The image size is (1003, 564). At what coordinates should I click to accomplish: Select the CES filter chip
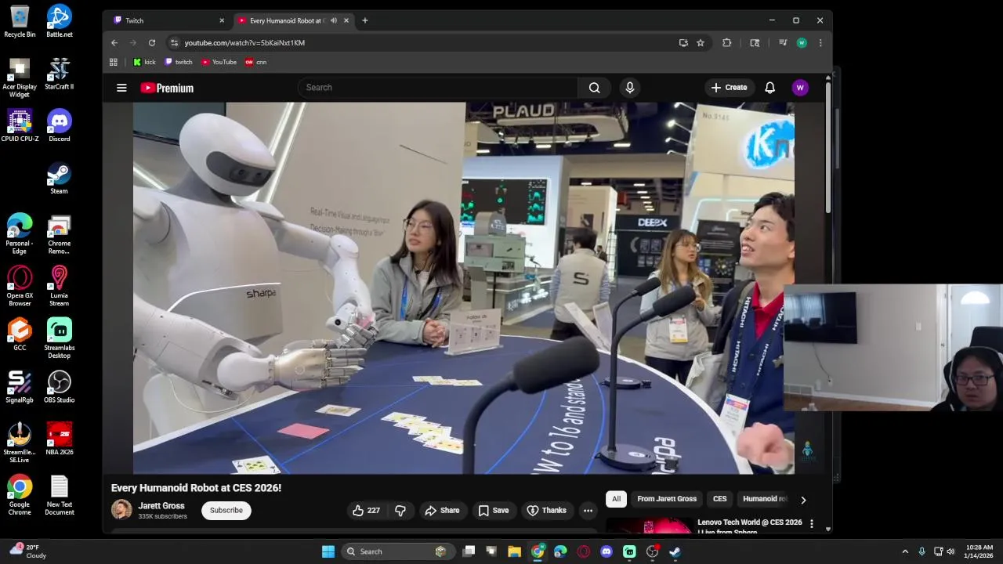click(x=720, y=499)
